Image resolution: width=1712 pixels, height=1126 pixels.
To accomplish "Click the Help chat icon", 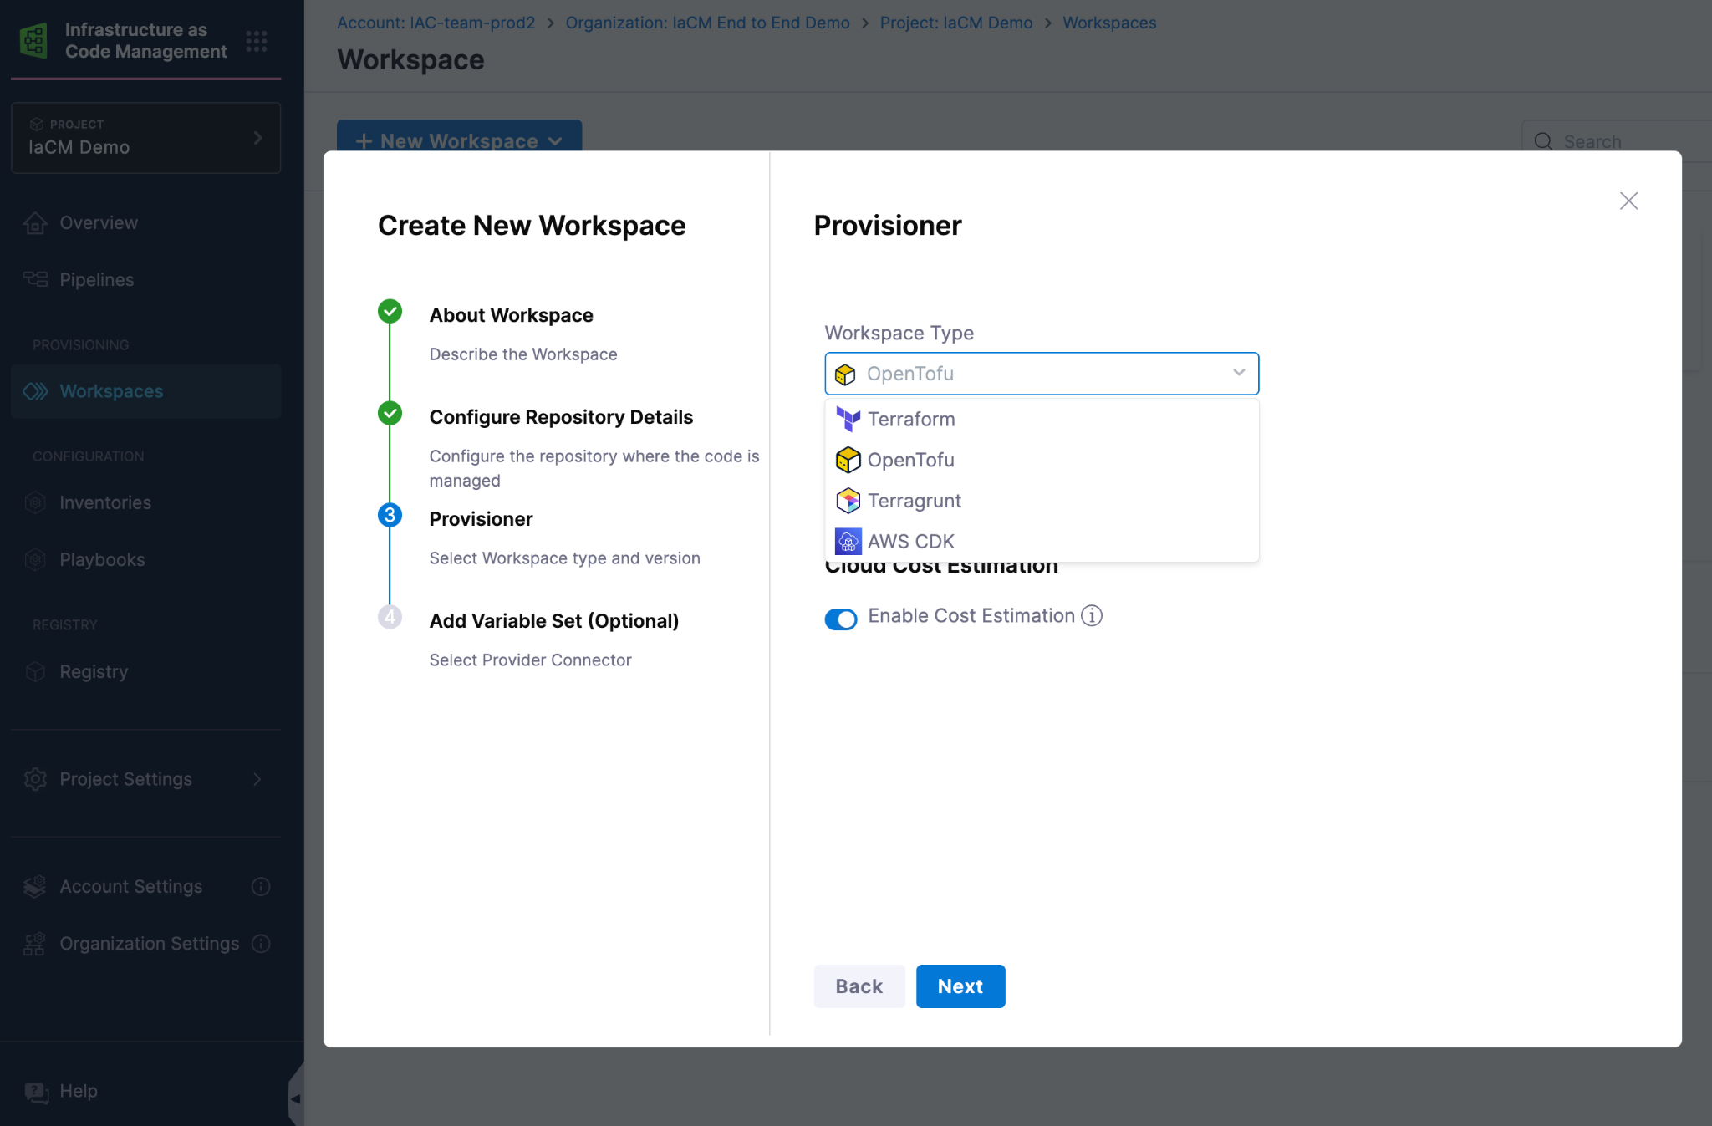I will [x=37, y=1092].
